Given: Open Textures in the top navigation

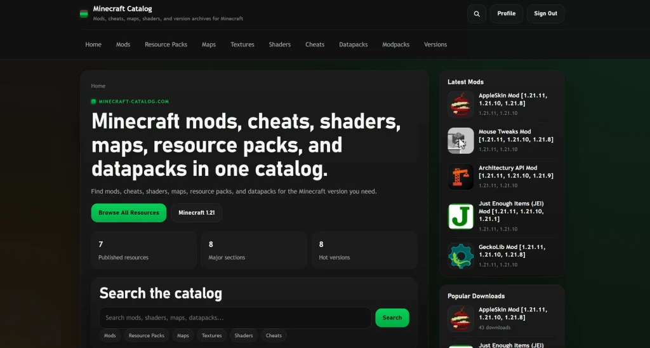Looking at the screenshot, I should point(242,44).
